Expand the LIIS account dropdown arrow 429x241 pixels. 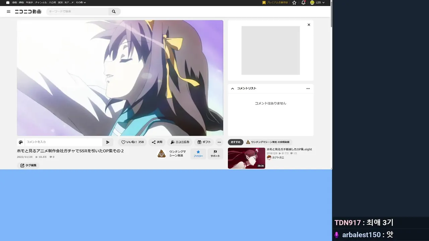pos(323,3)
